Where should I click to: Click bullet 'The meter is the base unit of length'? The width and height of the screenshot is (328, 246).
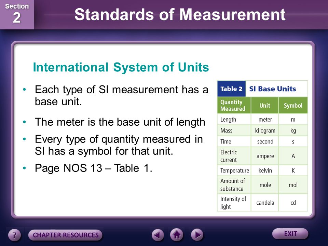click(x=120, y=122)
